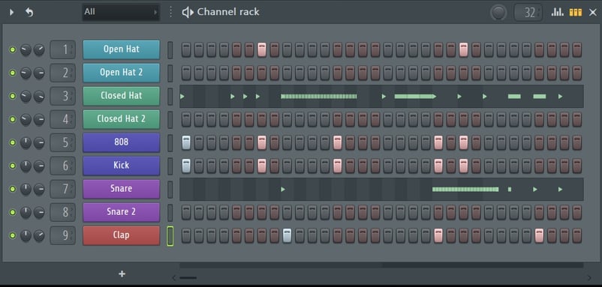
Task: Toggle graph editor bars icon
Action: click(x=557, y=12)
